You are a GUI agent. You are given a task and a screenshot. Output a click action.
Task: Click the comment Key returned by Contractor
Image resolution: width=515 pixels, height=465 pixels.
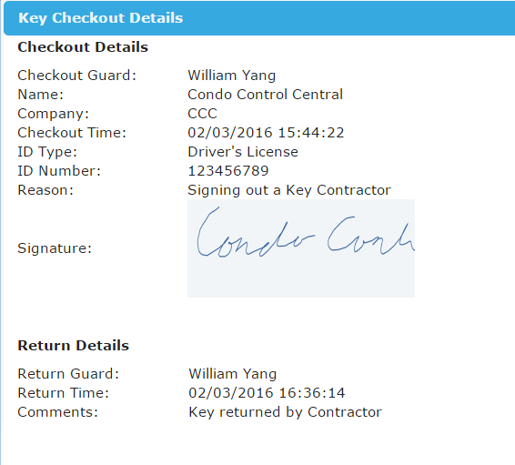(x=285, y=412)
